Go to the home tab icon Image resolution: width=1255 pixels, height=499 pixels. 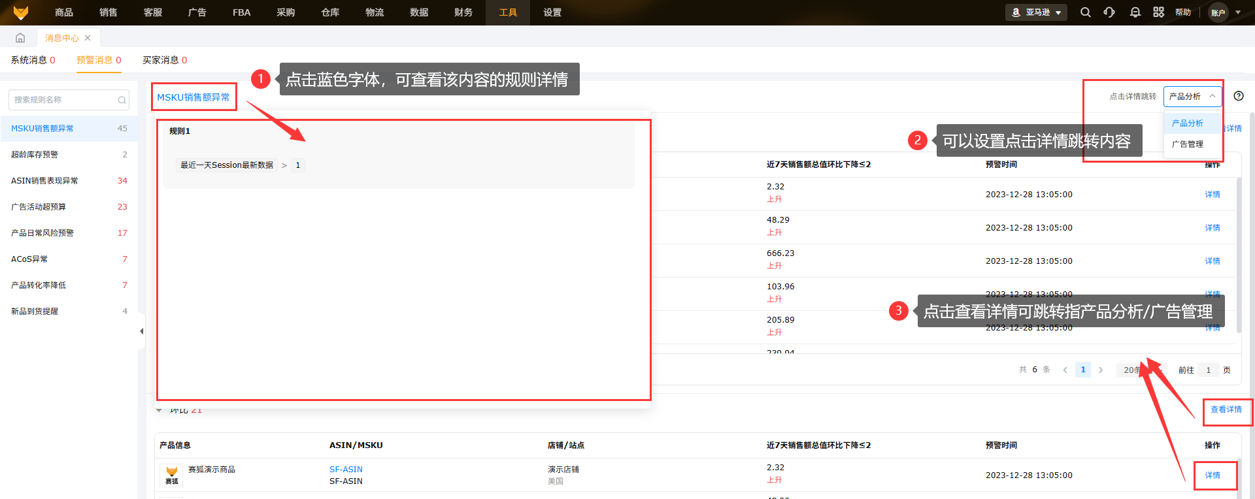point(20,38)
